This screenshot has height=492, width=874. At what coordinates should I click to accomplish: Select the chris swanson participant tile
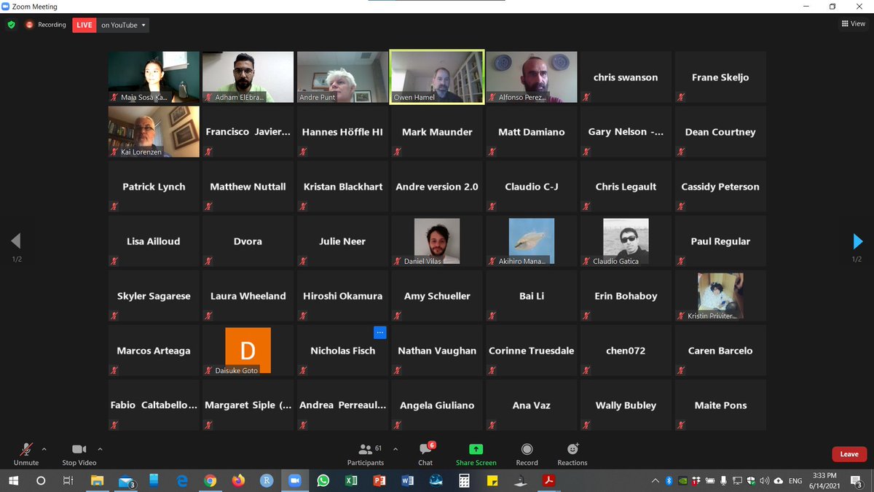[x=626, y=77]
